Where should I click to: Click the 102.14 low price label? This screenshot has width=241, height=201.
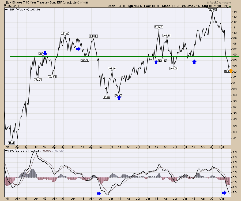pyautogui.click(x=38, y=80)
